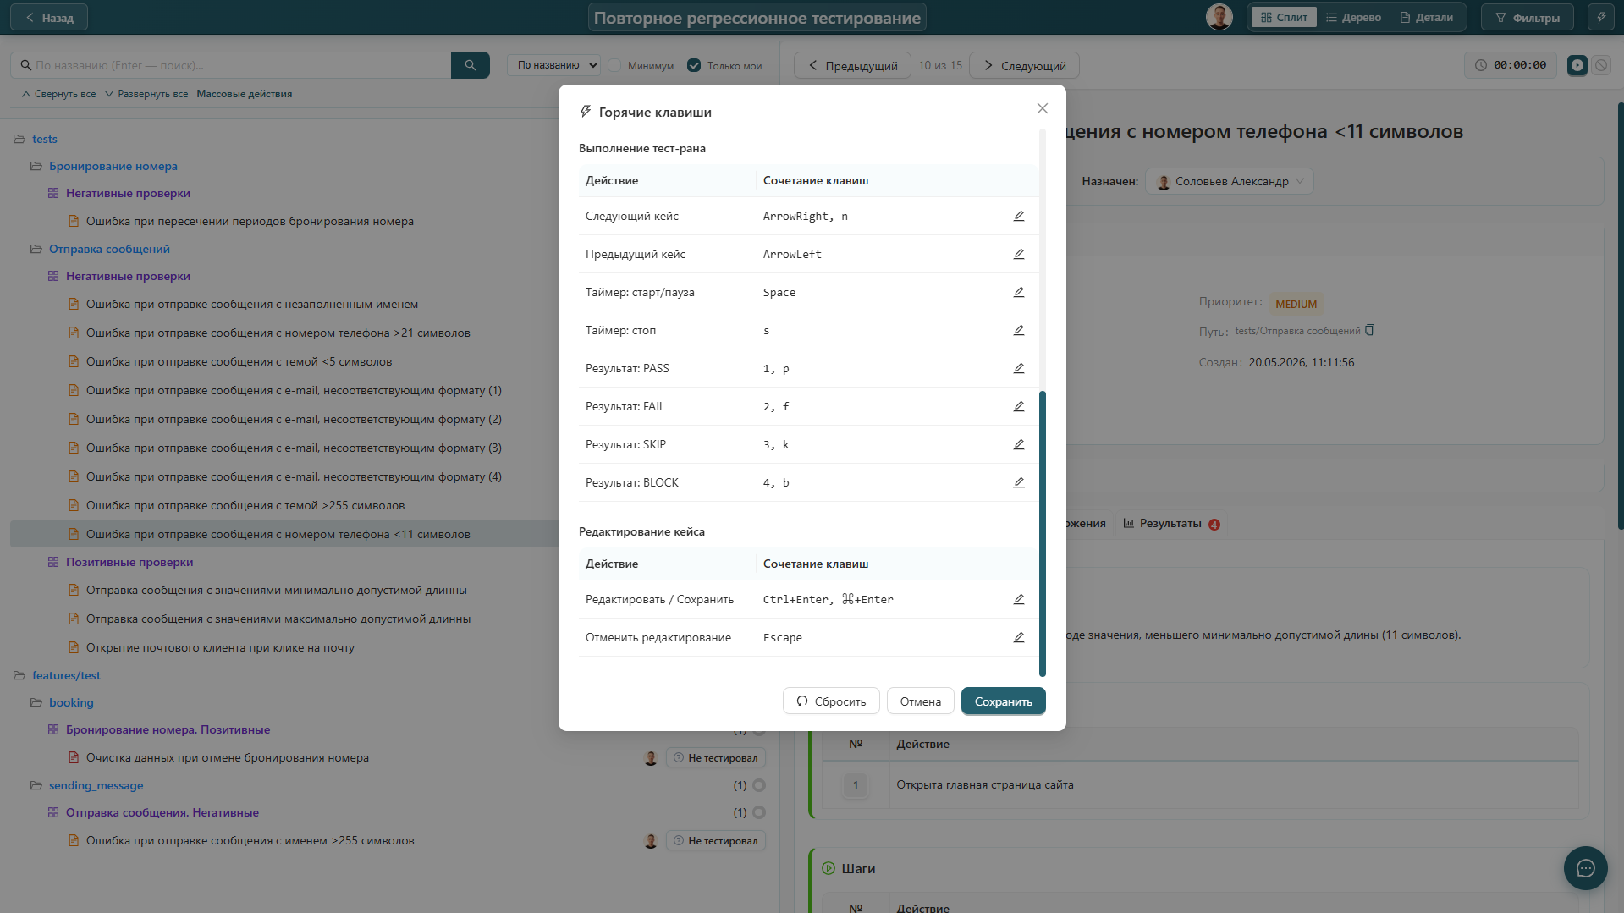Click folder icon next to tests
1624x913 pixels.
(19, 139)
